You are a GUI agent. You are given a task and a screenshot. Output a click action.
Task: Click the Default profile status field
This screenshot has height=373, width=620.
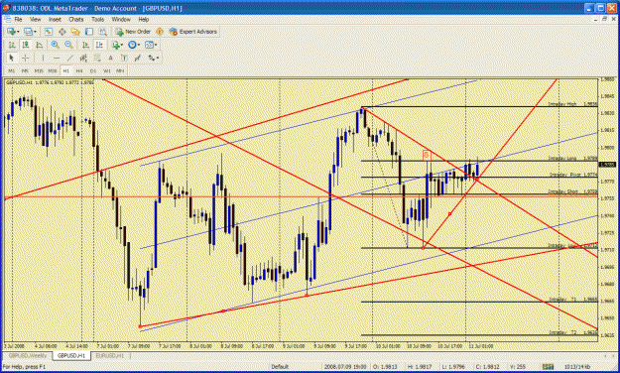pos(280,367)
